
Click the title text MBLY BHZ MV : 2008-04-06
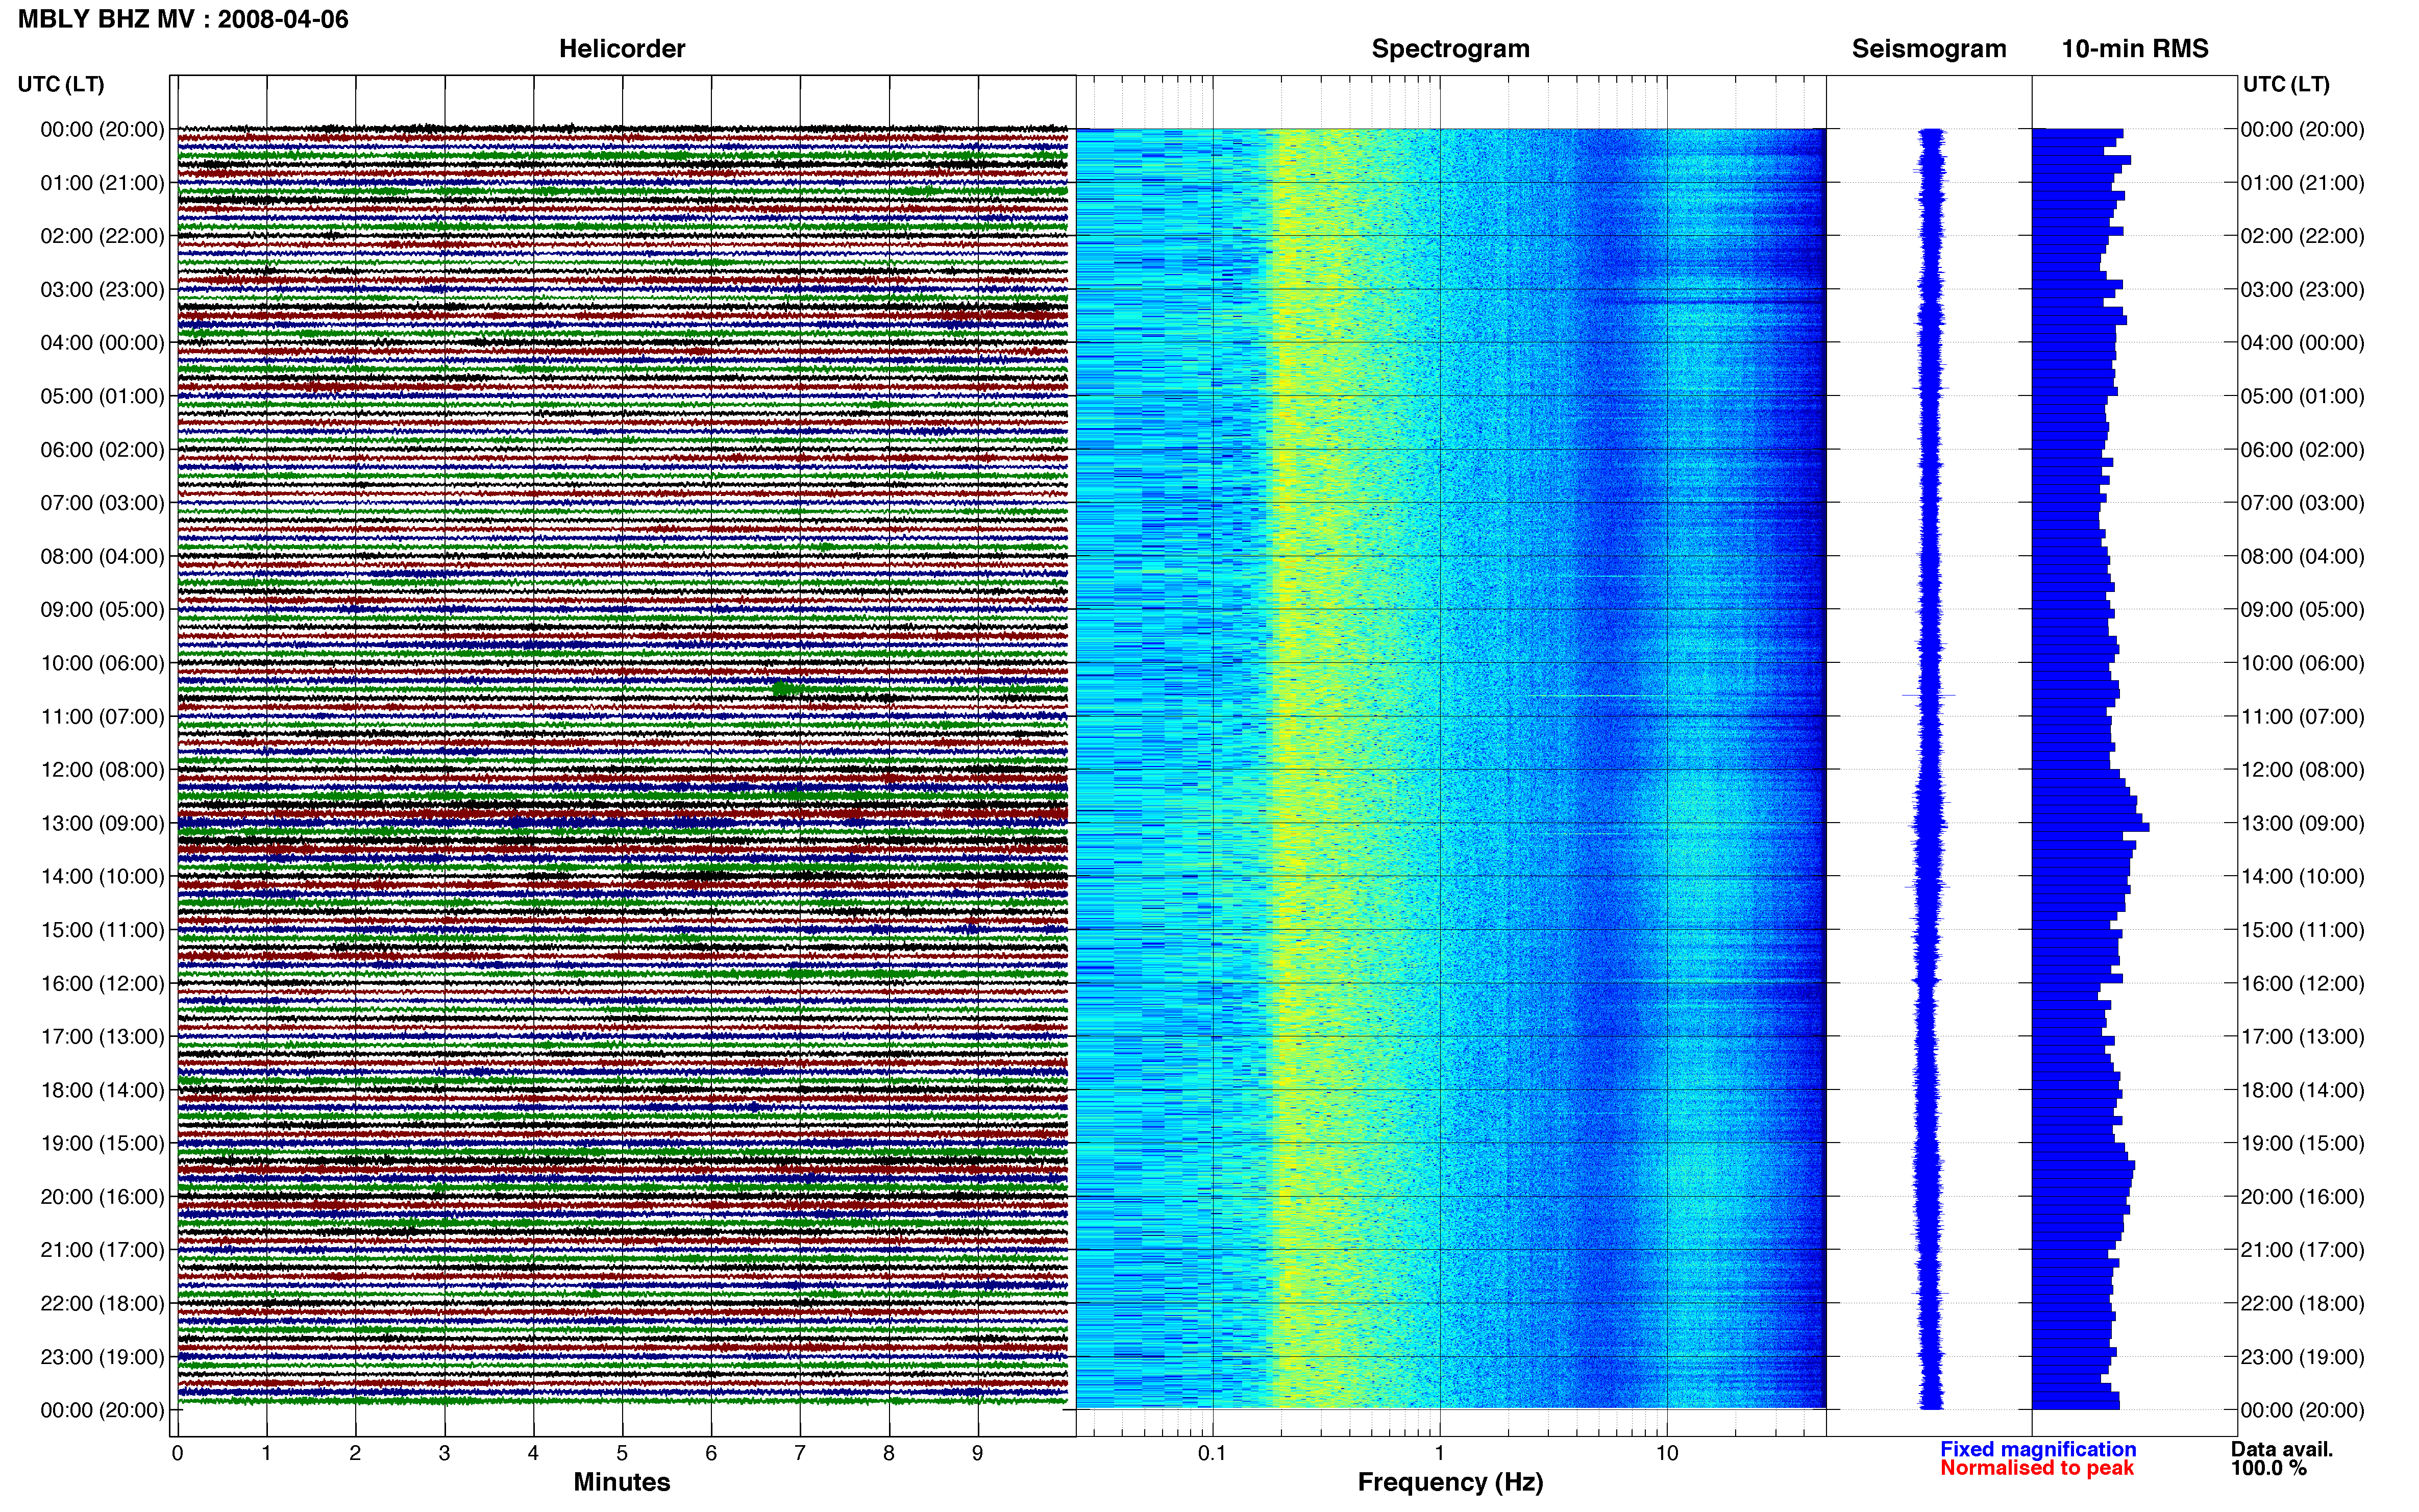tap(183, 19)
